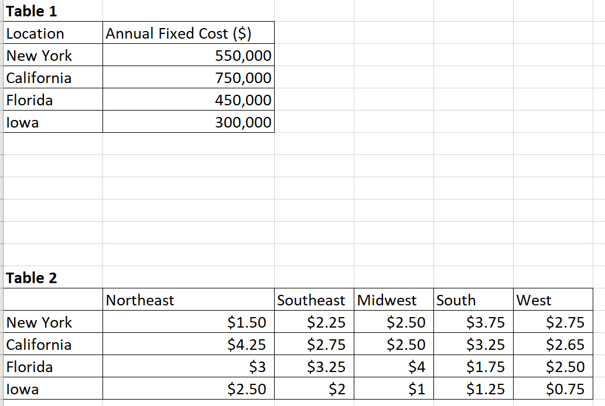Click California Southeast cost $2.75
Image resolution: width=605 pixels, height=406 pixels.
pyautogui.click(x=314, y=344)
